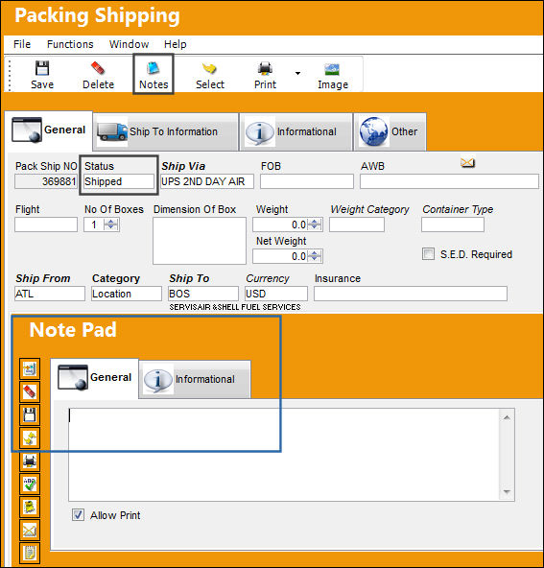Click the Currency field showing USD

click(x=276, y=294)
